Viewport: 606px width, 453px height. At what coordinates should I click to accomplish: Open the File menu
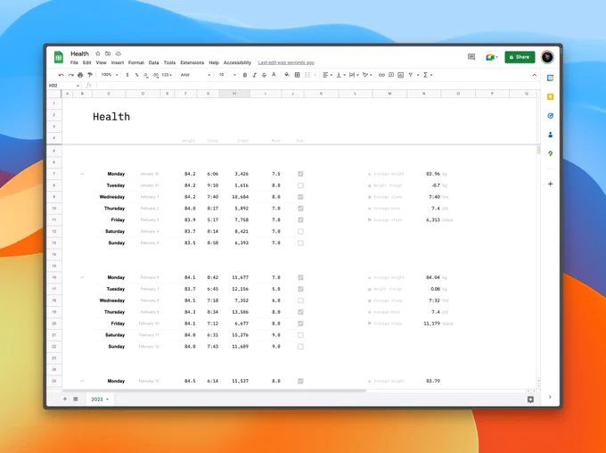74,62
